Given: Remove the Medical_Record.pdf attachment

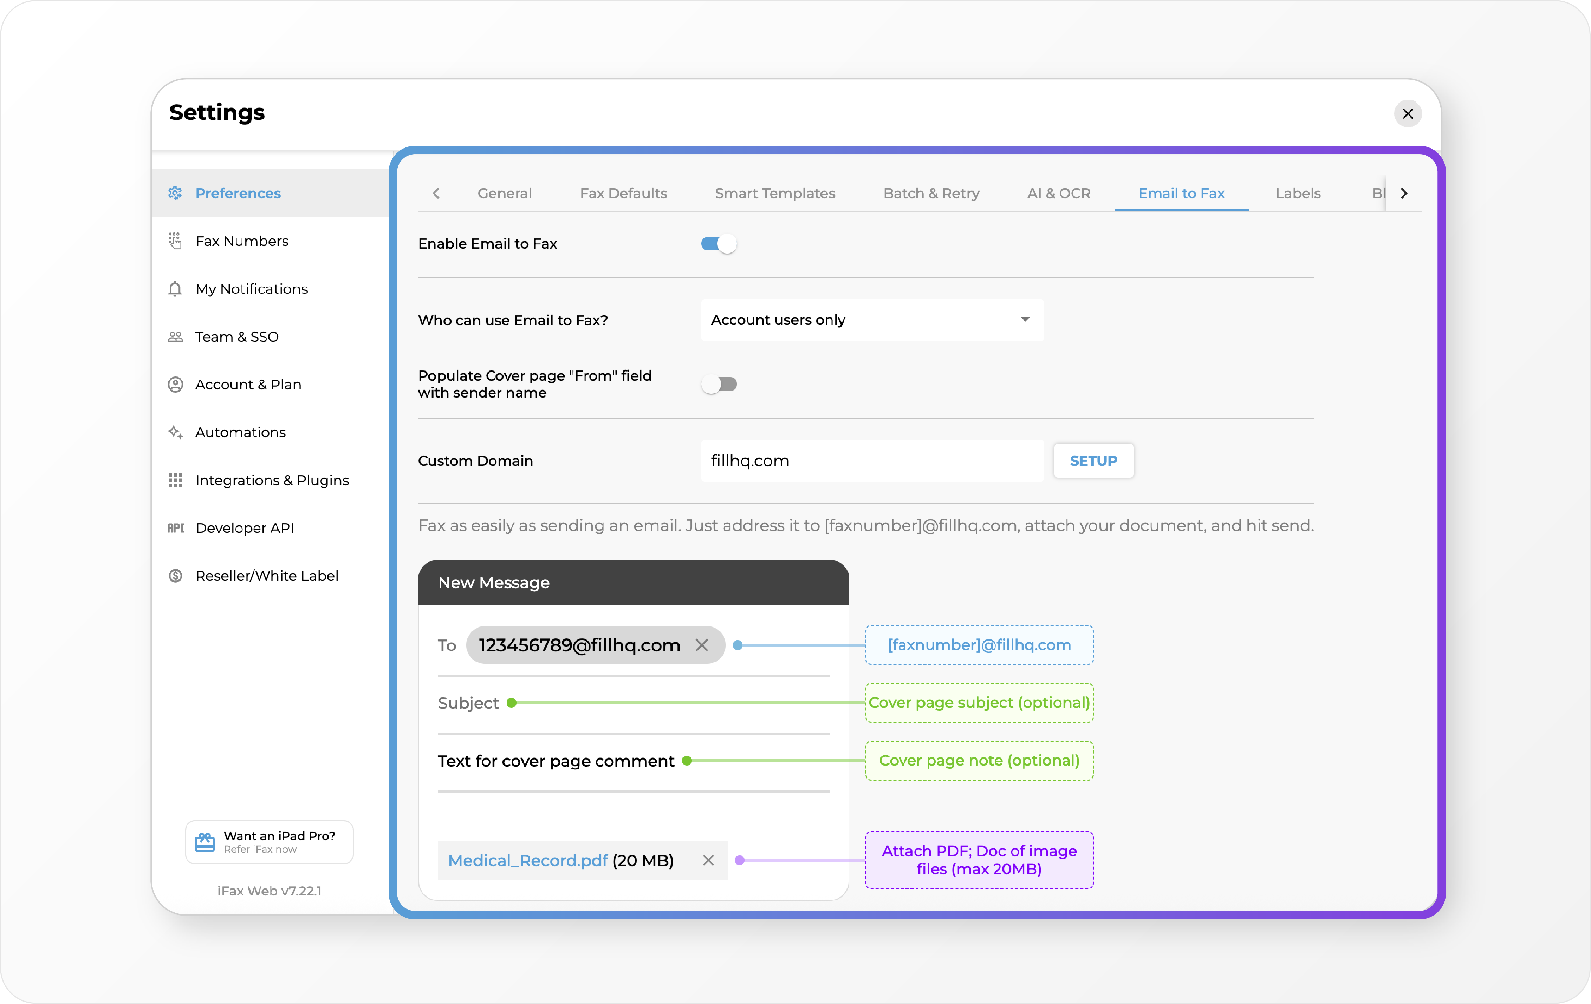Looking at the screenshot, I should click(x=708, y=860).
